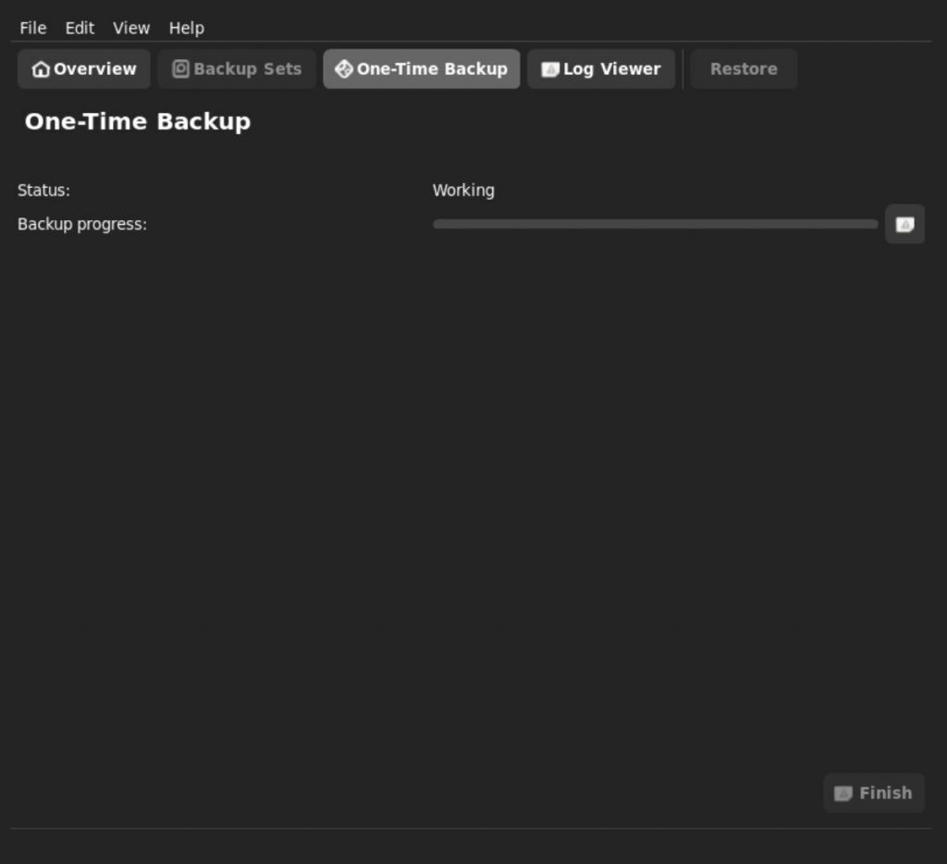Click the One-Time Backup package icon

[345, 68]
